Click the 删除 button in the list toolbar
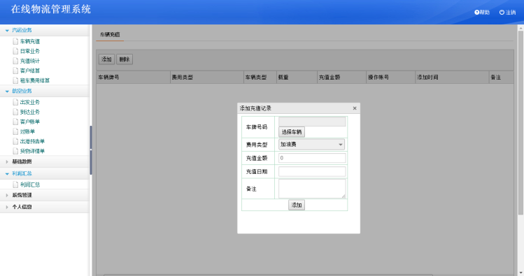Screen dimensions: 524x276 [125, 59]
